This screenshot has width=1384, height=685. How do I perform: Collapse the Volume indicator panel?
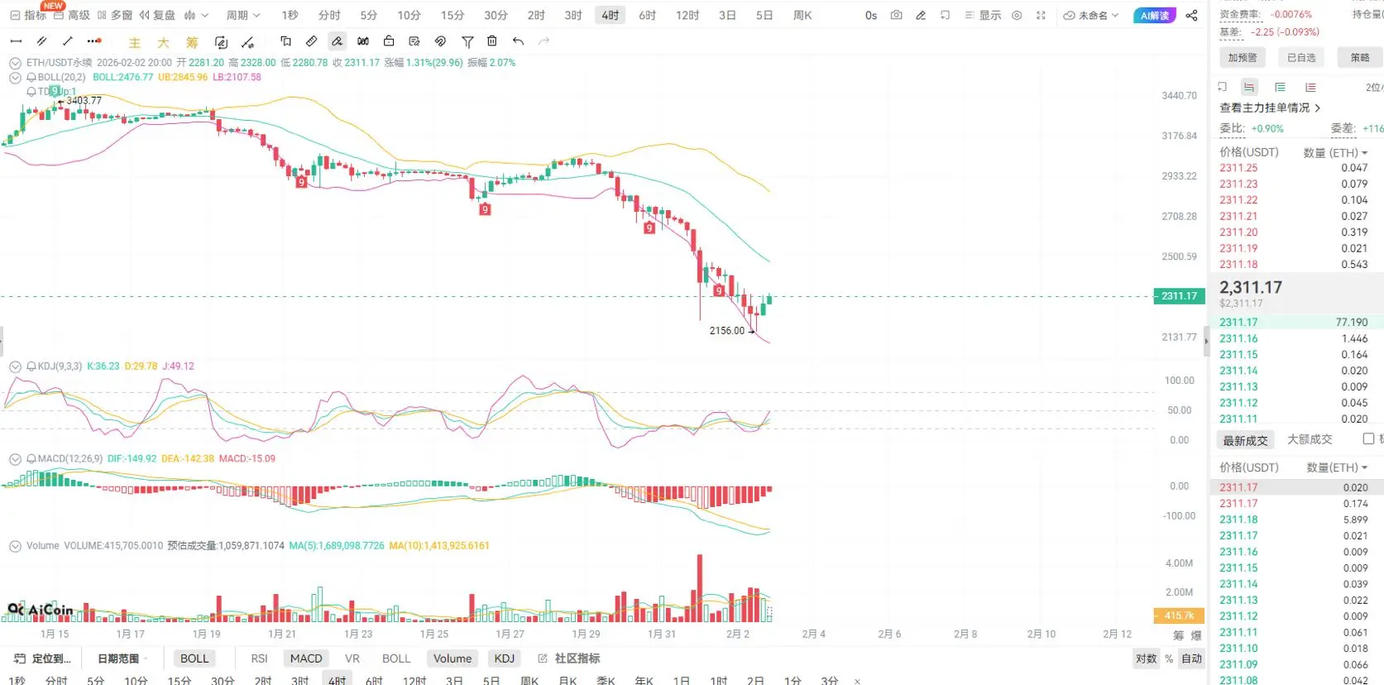(x=15, y=546)
